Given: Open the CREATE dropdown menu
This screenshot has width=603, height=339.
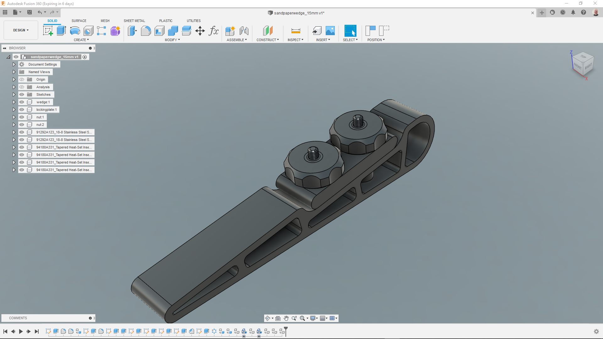Looking at the screenshot, I should tap(81, 40).
